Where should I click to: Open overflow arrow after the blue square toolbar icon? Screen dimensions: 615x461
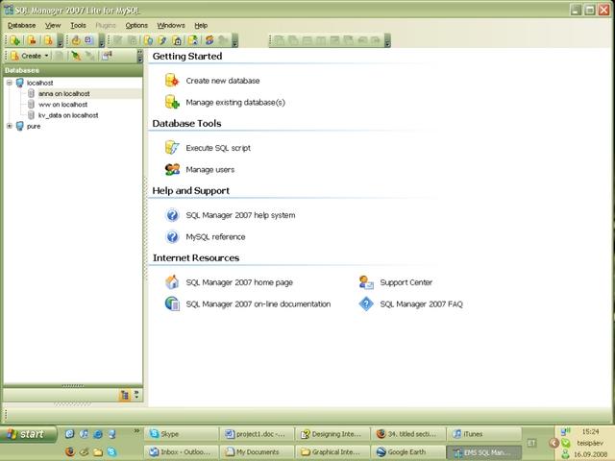(102, 40)
